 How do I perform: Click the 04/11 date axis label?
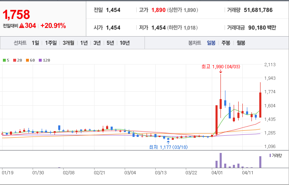(x=248, y=173)
